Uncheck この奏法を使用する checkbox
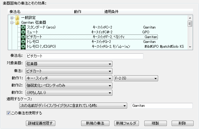Image resolution: width=199 pixels, height=129 pixels. [8, 113]
